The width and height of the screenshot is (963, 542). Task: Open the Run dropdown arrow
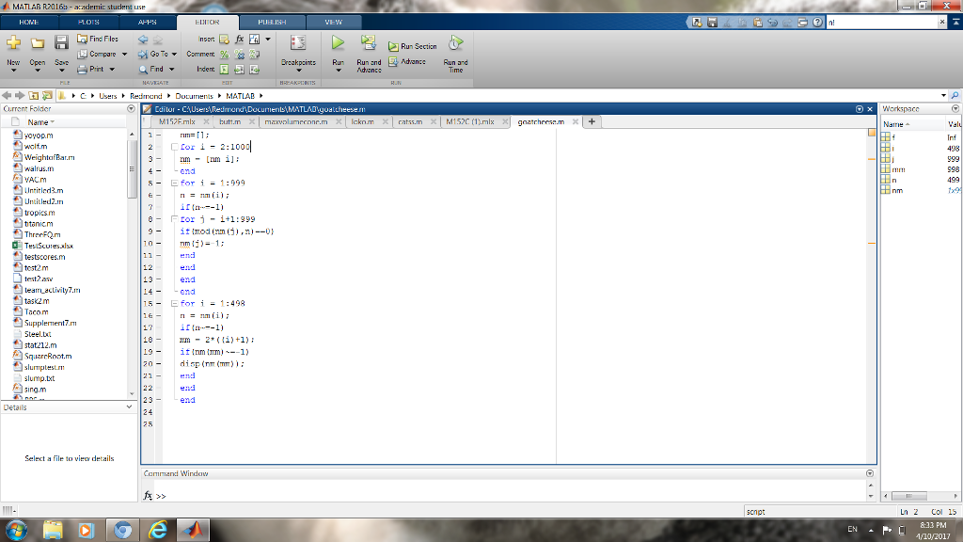click(x=339, y=70)
